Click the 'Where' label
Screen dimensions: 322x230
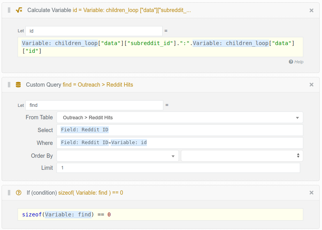(x=45, y=143)
